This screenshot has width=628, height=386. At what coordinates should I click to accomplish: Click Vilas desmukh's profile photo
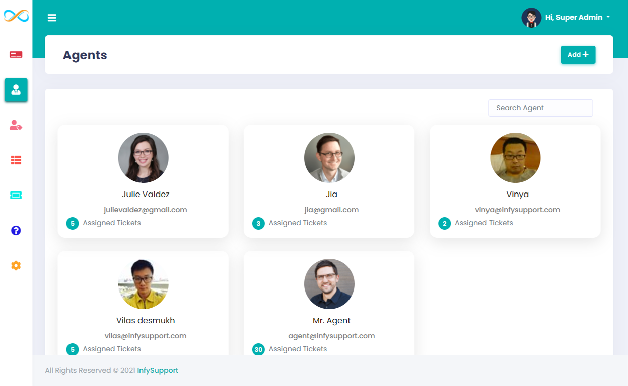point(143,283)
